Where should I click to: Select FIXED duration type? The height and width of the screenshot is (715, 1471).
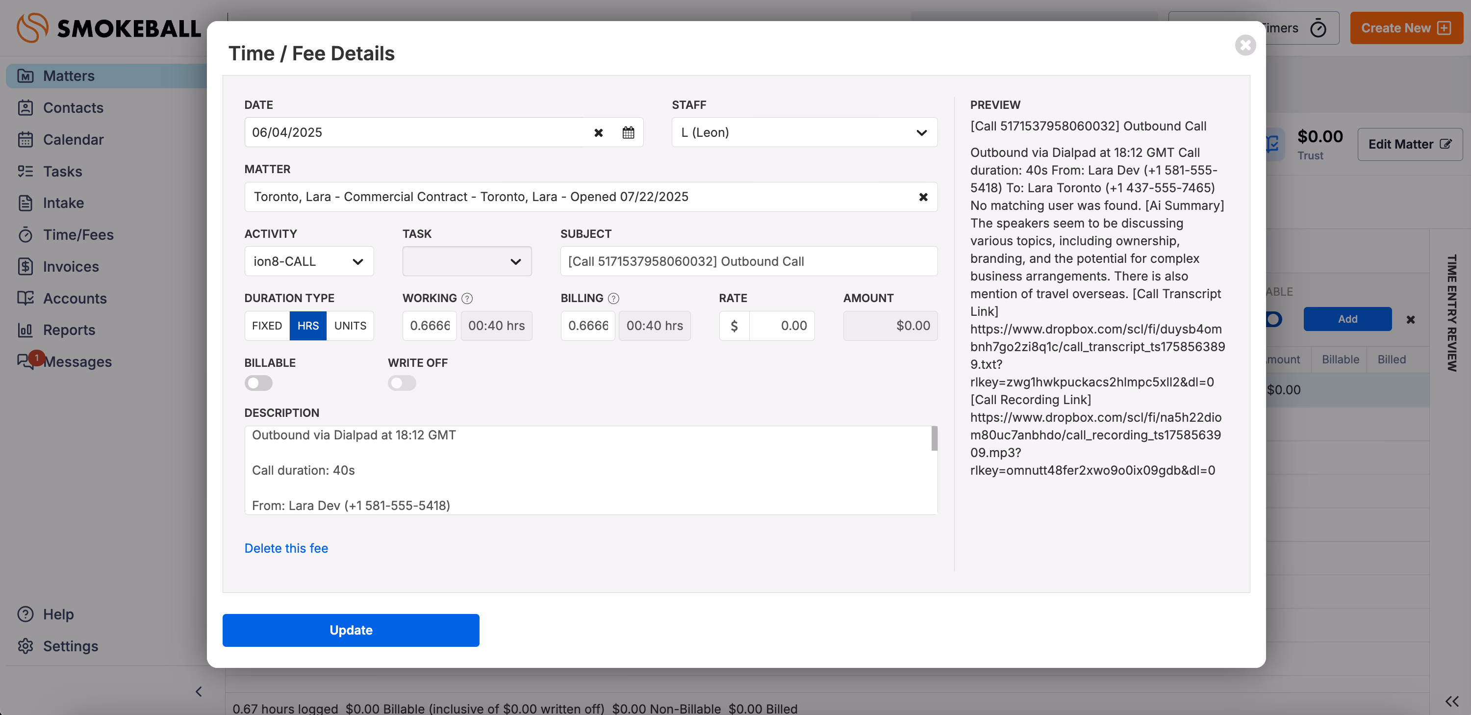pyautogui.click(x=267, y=326)
